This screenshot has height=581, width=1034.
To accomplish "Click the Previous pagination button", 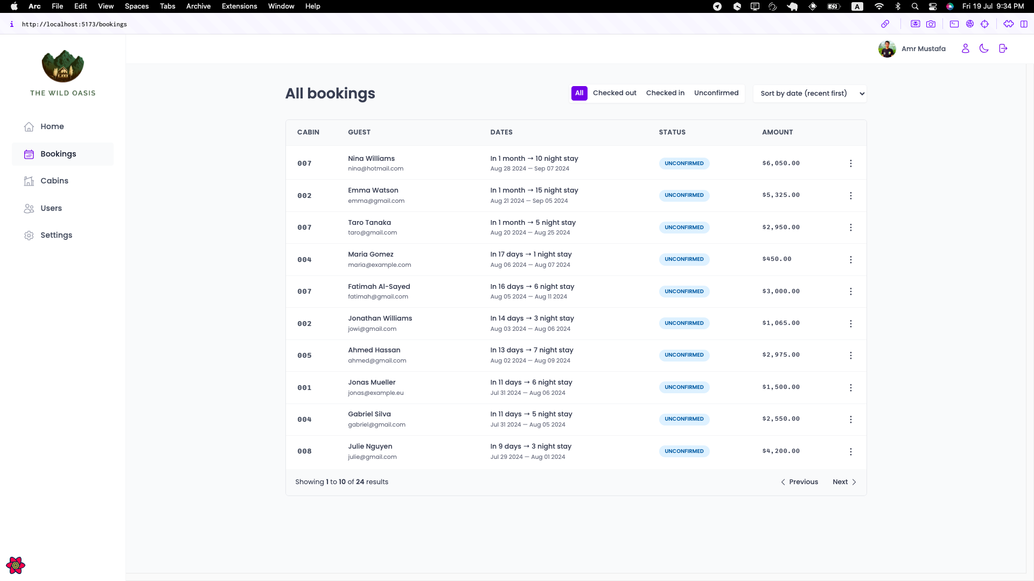I will (x=799, y=482).
